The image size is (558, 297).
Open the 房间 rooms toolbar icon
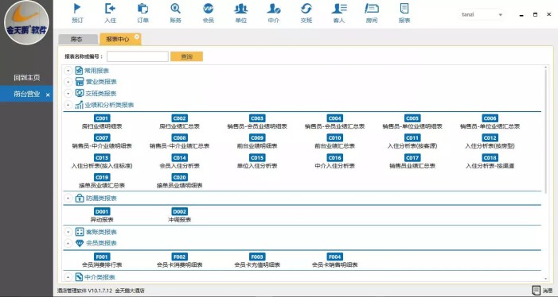[372, 13]
